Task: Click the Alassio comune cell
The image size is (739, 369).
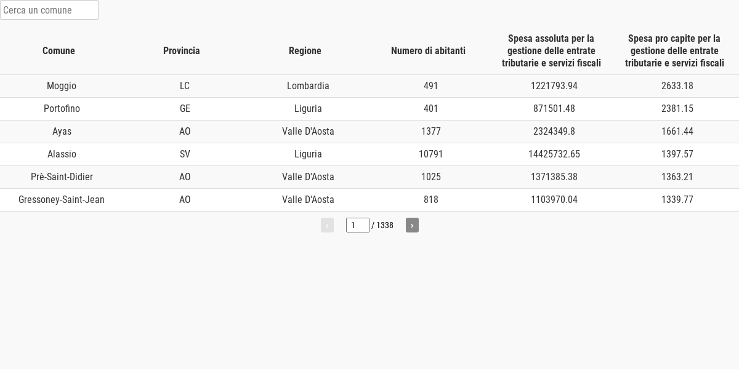Action: tap(62, 154)
